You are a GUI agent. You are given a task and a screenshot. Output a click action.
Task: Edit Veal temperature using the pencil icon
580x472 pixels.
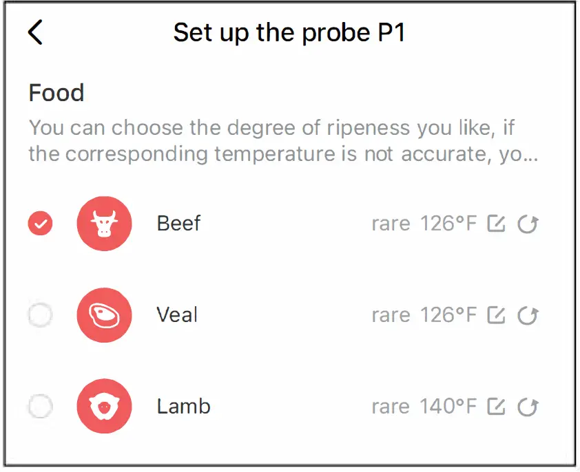tap(497, 314)
